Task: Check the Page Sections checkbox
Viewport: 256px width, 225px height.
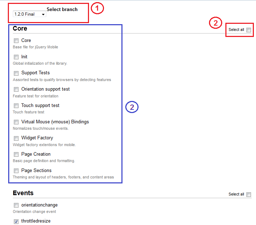Action: coord(16,171)
